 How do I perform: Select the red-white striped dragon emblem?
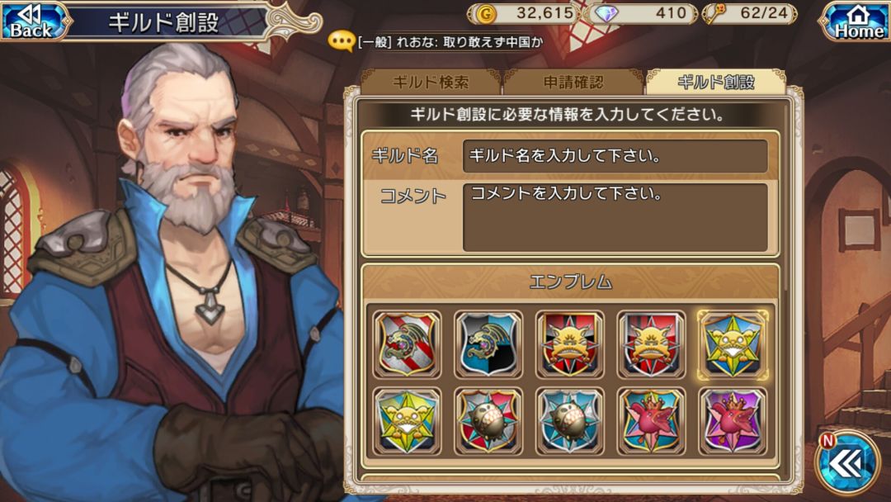tap(407, 344)
